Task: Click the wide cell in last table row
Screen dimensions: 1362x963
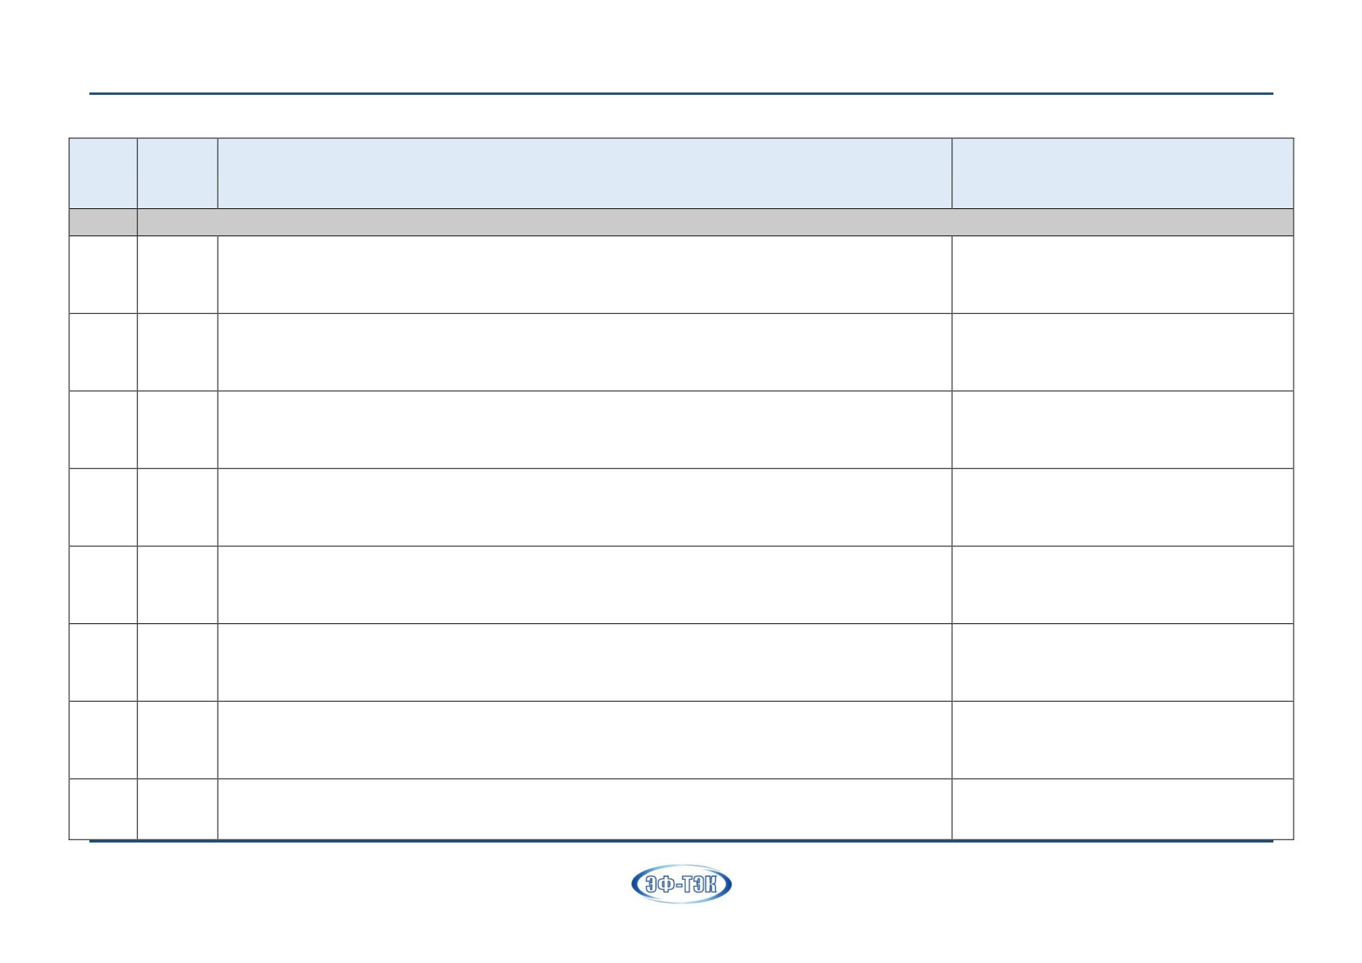Action: tap(585, 809)
